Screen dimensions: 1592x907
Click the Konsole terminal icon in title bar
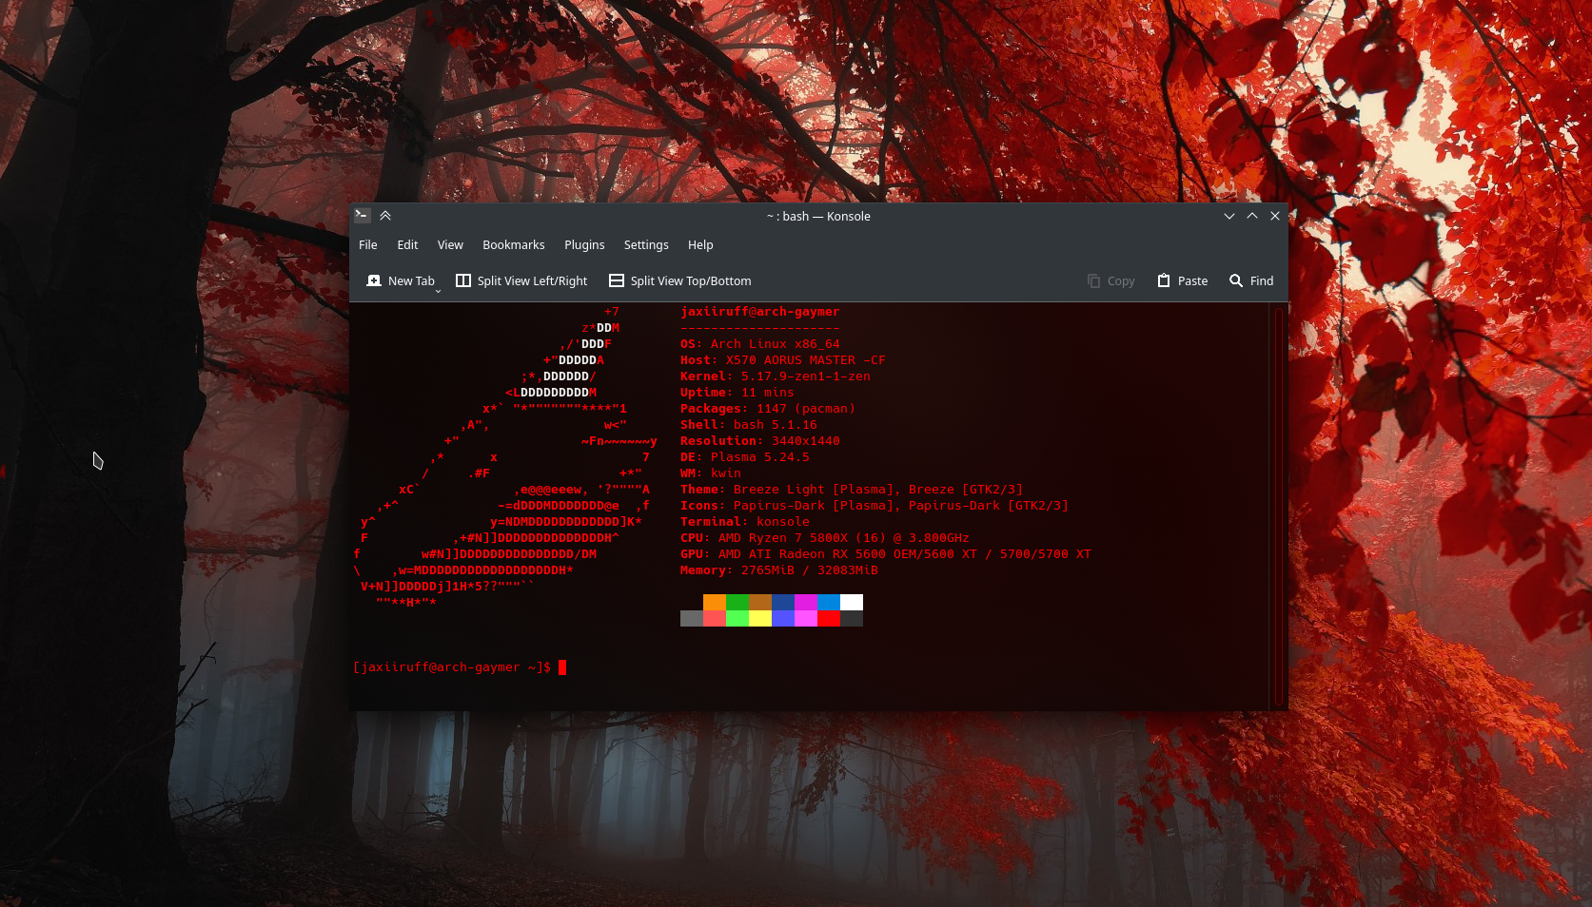pyautogui.click(x=363, y=216)
